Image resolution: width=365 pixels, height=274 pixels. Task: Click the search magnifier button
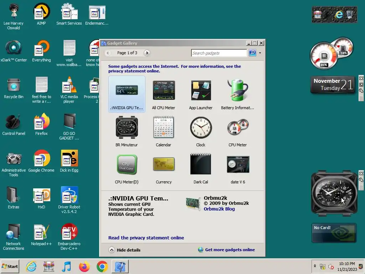point(253,53)
